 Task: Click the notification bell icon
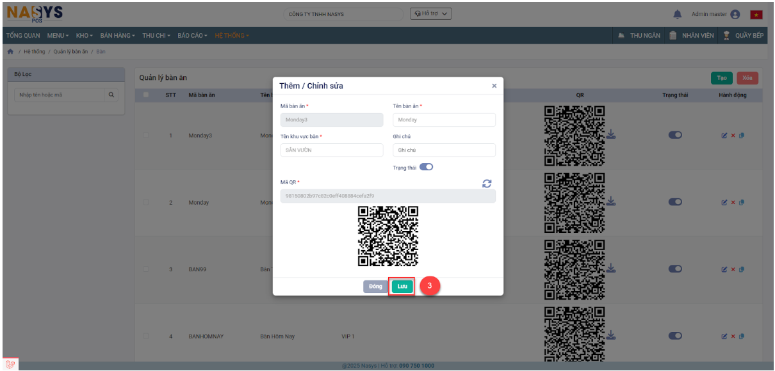677,14
